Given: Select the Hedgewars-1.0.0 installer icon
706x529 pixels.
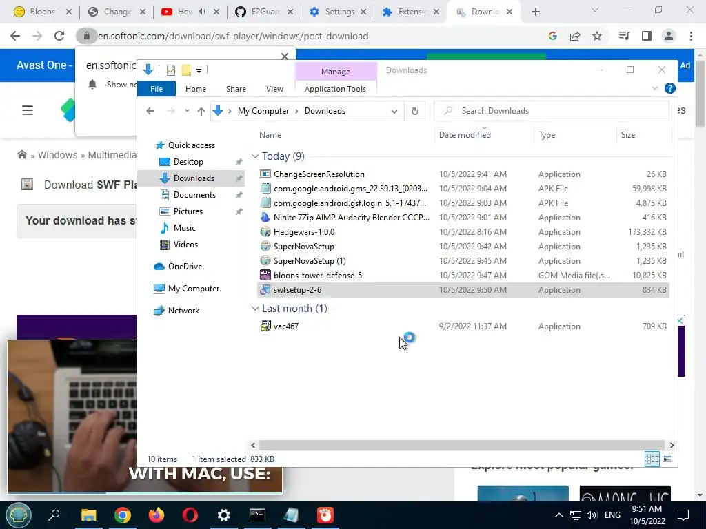Looking at the screenshot, I should point(265,232).
